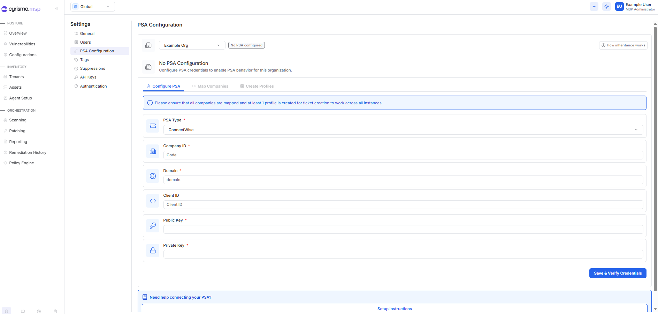
Task: Open How inheritance works help
Action: [x=623, y=45]
